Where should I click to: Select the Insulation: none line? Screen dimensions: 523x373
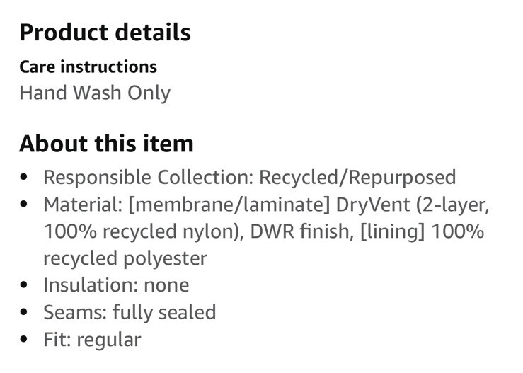(x=116, y=285)
